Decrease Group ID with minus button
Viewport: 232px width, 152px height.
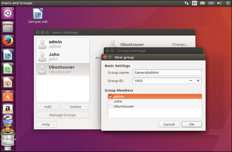191,80
